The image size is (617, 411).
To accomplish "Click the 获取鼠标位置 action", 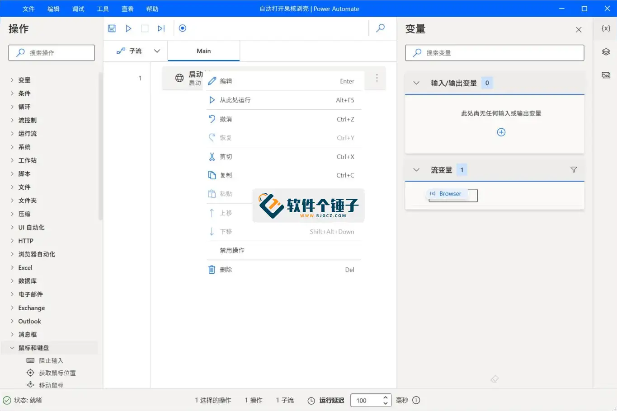I will (51, 373).
